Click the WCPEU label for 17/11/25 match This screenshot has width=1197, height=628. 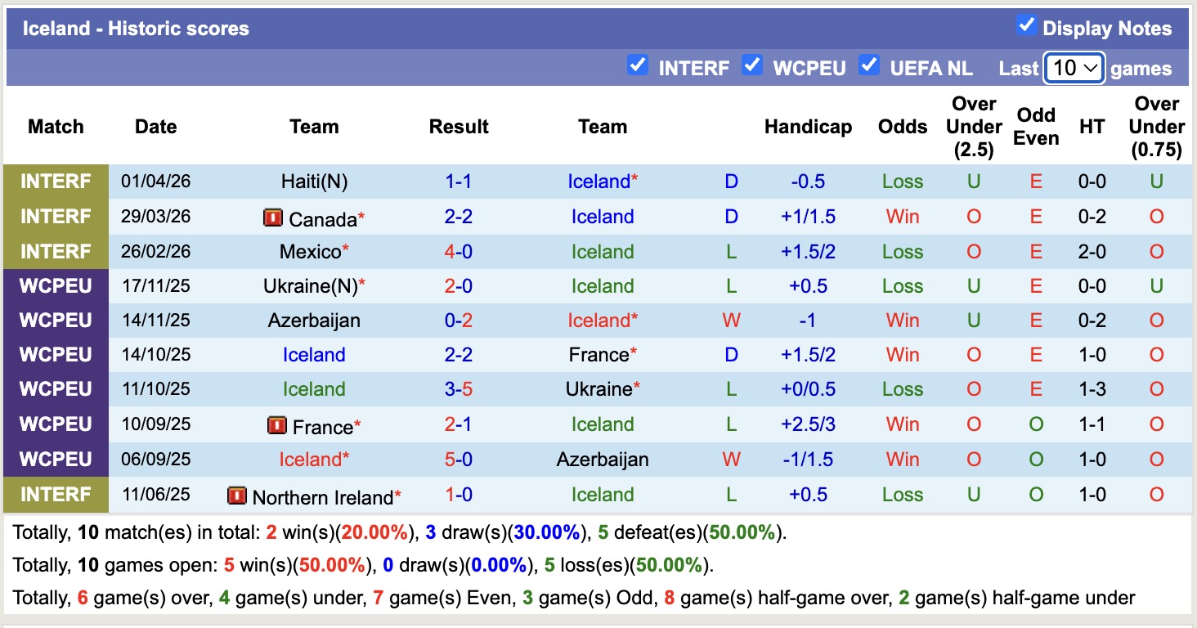click(x=56, y=286)
